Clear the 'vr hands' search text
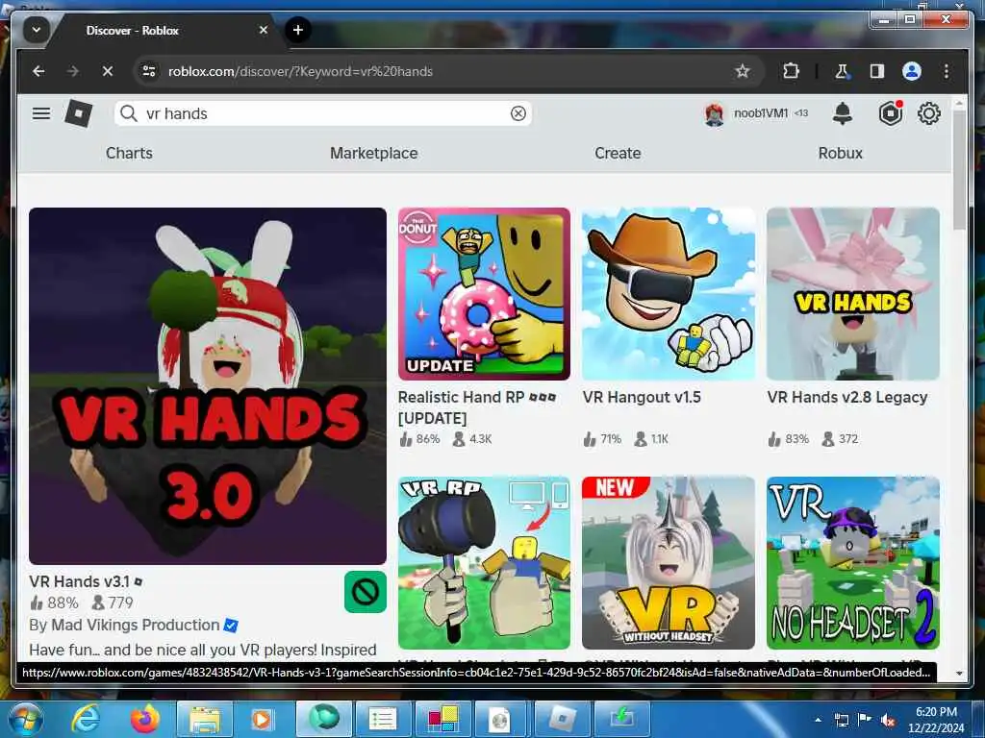Viewport: 985px width, 738px height. pyautogui.click(x=518, y=113)
